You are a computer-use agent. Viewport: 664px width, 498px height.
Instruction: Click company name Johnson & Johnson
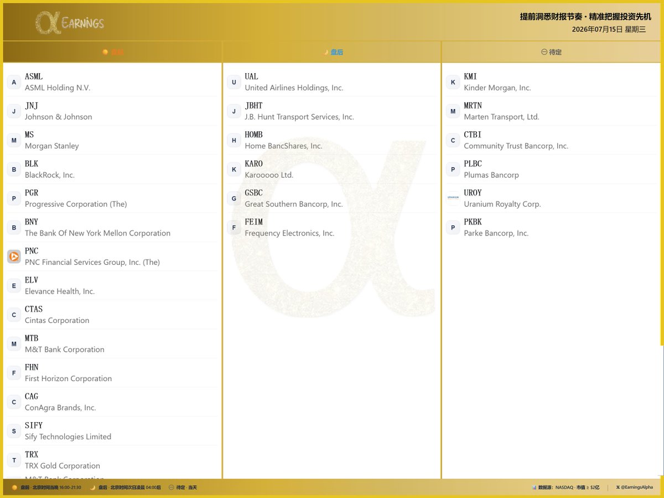point(59,117)
